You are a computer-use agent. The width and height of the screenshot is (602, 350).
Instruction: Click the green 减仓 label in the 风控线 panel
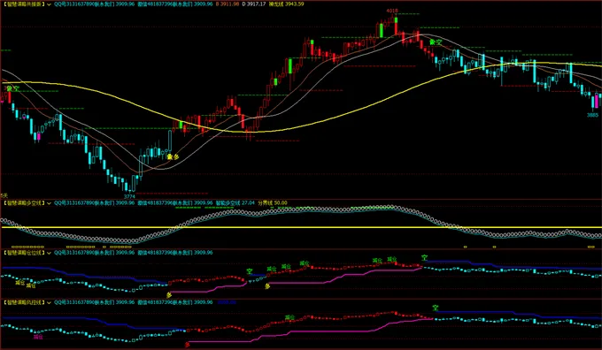click(x=289, y=317)
